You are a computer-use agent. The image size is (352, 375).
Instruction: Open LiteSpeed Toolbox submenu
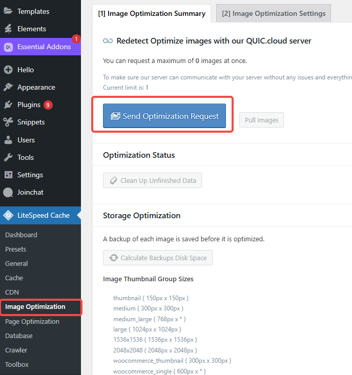click(x=17, y=364)
